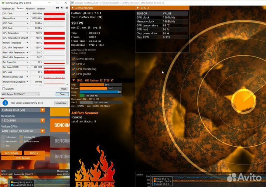Screen dimensions: 266x187
Task: Click the green VRAM usage bar
Action: click(x=82, y=96)
